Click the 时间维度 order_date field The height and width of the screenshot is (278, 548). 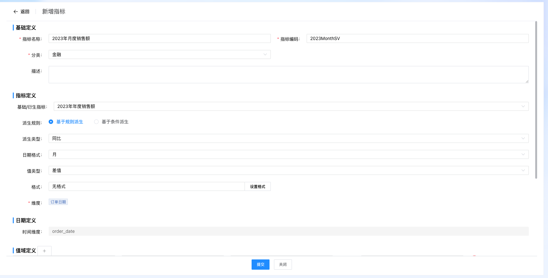[x=289, y=231]
